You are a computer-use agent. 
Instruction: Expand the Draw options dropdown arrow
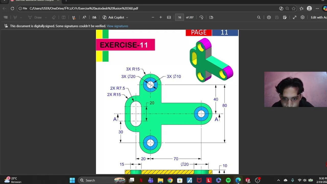46,17
